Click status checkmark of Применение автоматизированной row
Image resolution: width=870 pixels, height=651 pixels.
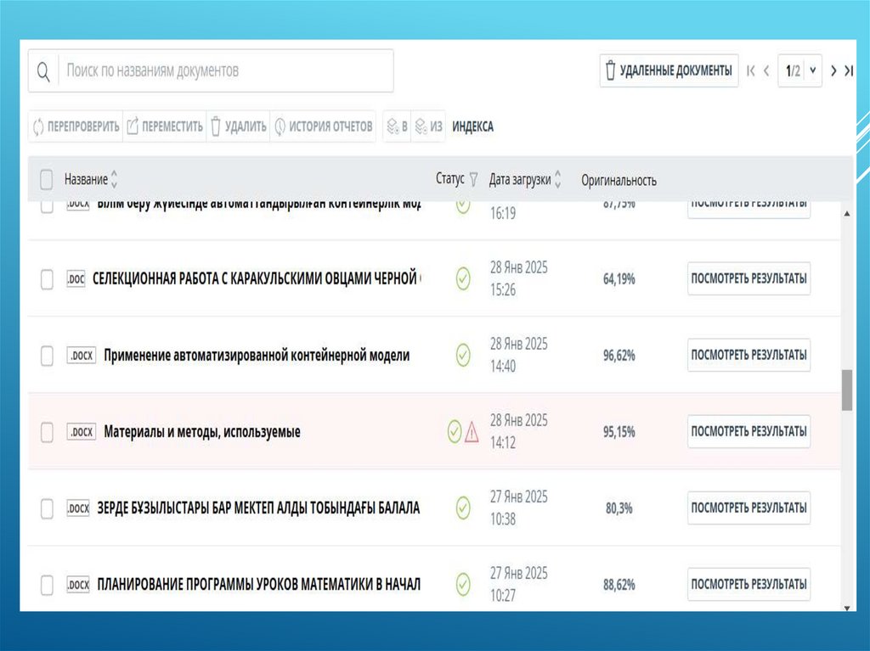point(463,355)
